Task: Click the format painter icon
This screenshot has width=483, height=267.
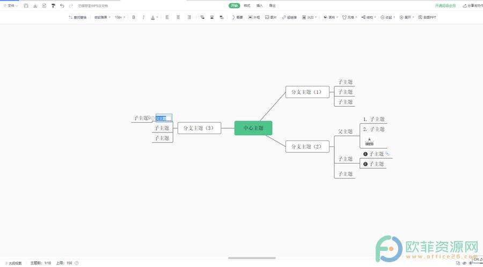Action: [53, 5]
